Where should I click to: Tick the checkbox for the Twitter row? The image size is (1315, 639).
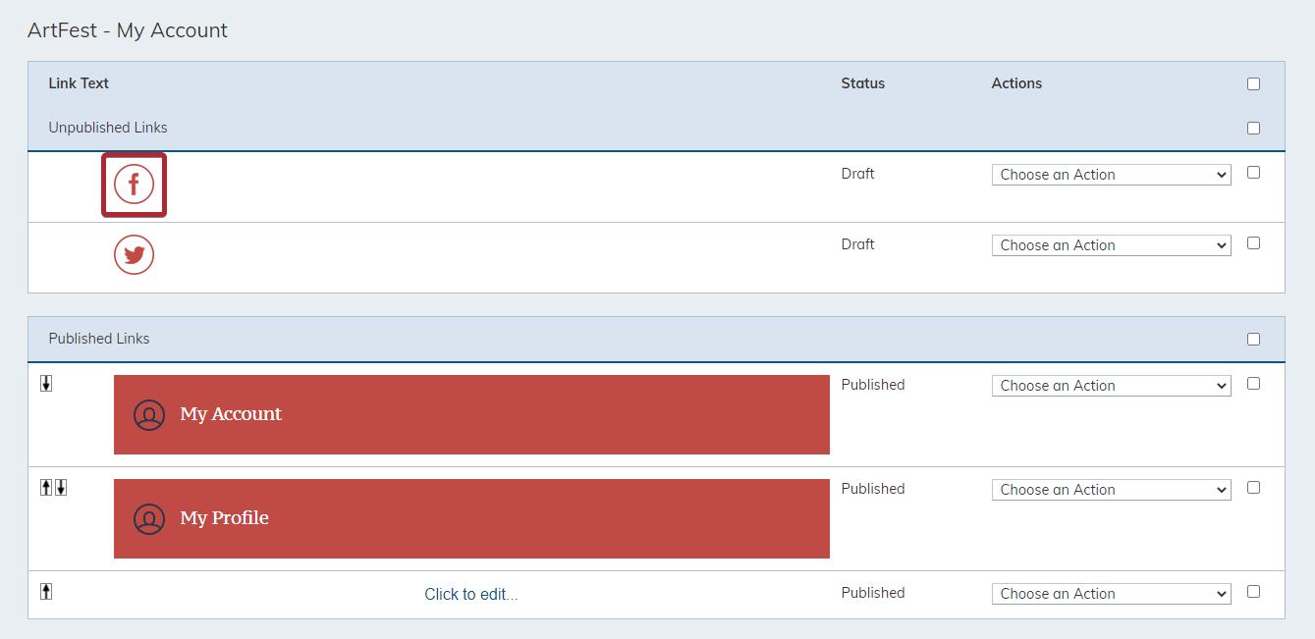point(1253,243)
